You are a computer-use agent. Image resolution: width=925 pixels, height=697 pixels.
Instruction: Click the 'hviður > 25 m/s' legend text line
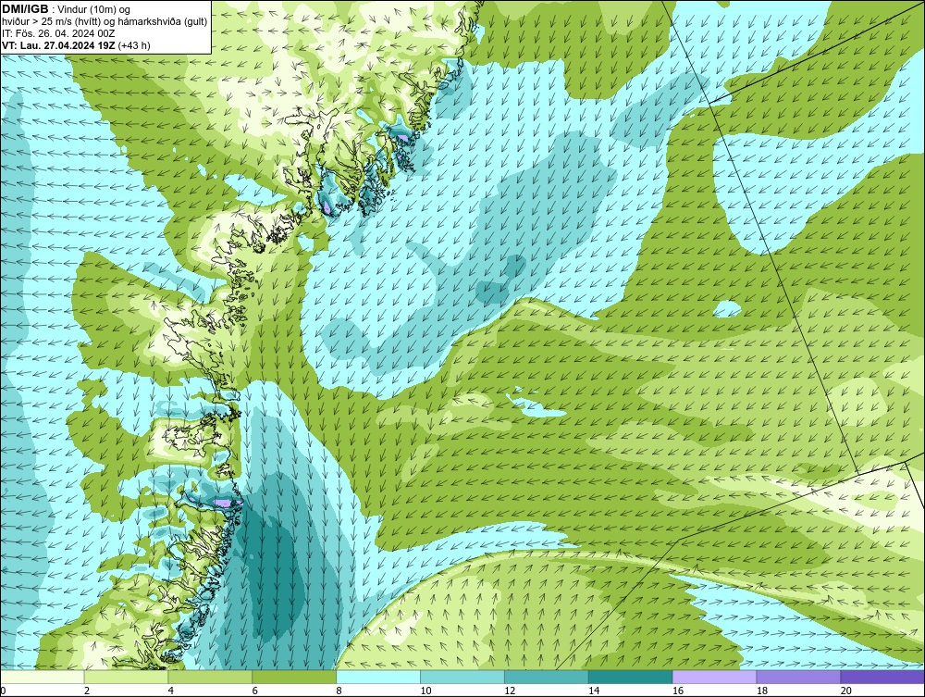pyautogui.click(x=105, y=21)
